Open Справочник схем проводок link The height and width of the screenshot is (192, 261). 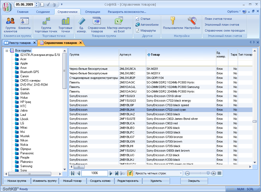[225, 30]
